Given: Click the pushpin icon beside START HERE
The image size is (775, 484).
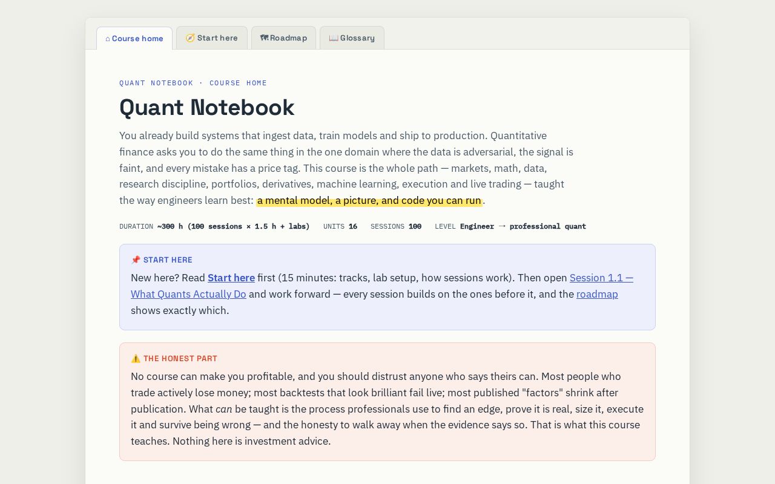Looking at the screenshot, I should 136,260.
